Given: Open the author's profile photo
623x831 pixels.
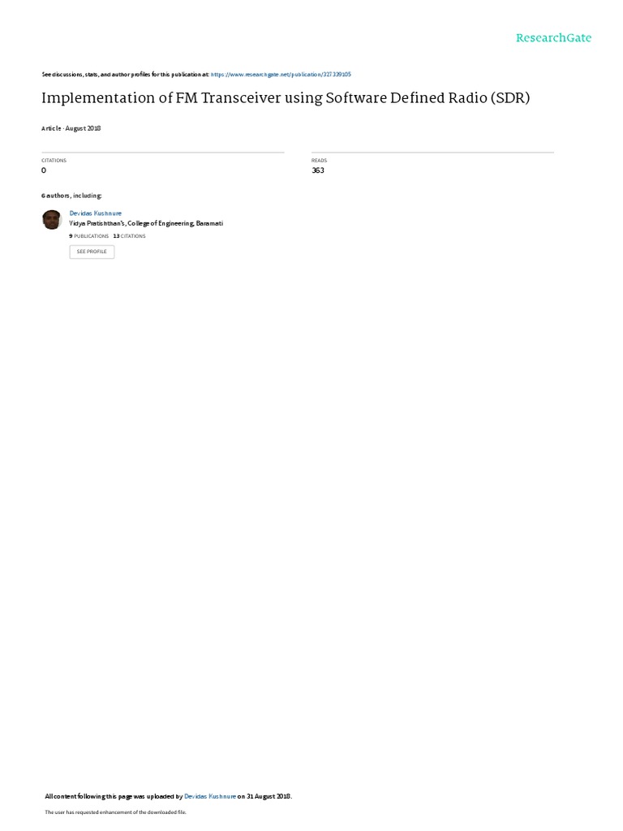Looking at the screenshot, I should (52, 219).
